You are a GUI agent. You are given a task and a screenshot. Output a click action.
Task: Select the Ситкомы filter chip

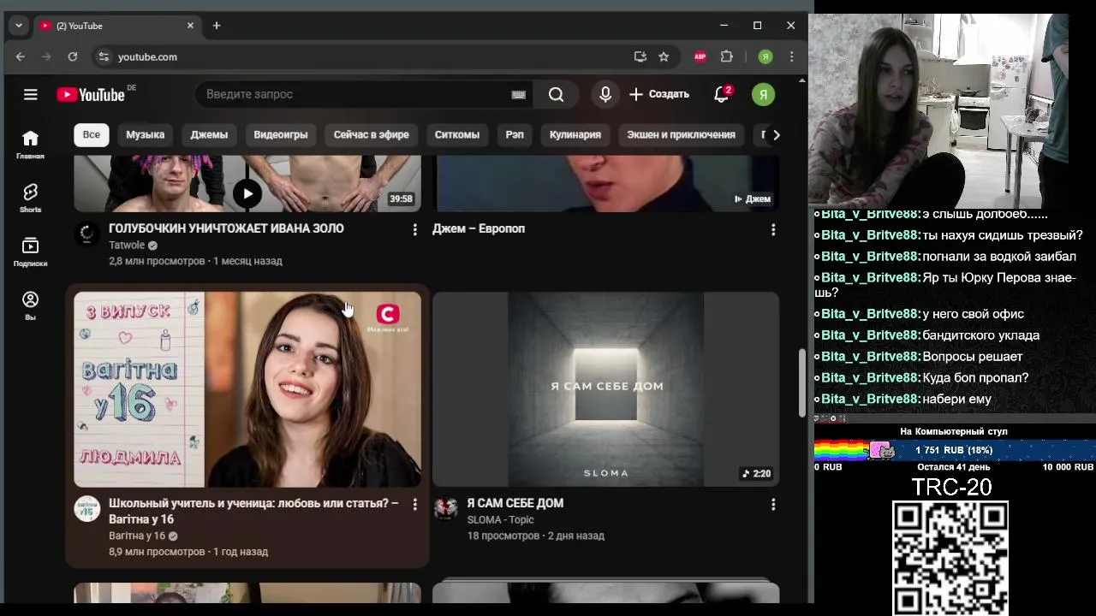point(457,134)
